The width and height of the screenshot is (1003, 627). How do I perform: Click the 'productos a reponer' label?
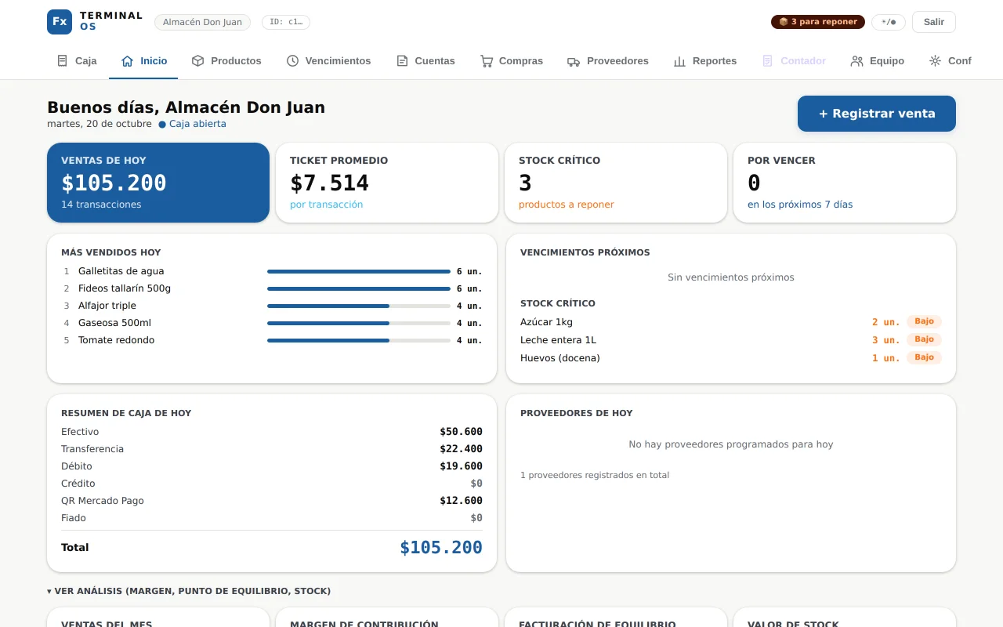[567, 205]
